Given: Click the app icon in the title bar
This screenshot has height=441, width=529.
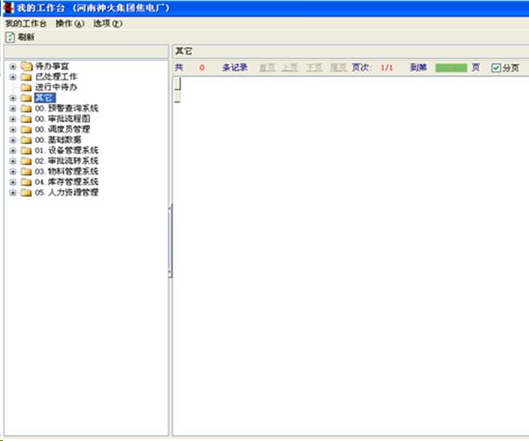Looking at the screenshot, I should click(8, 7).
